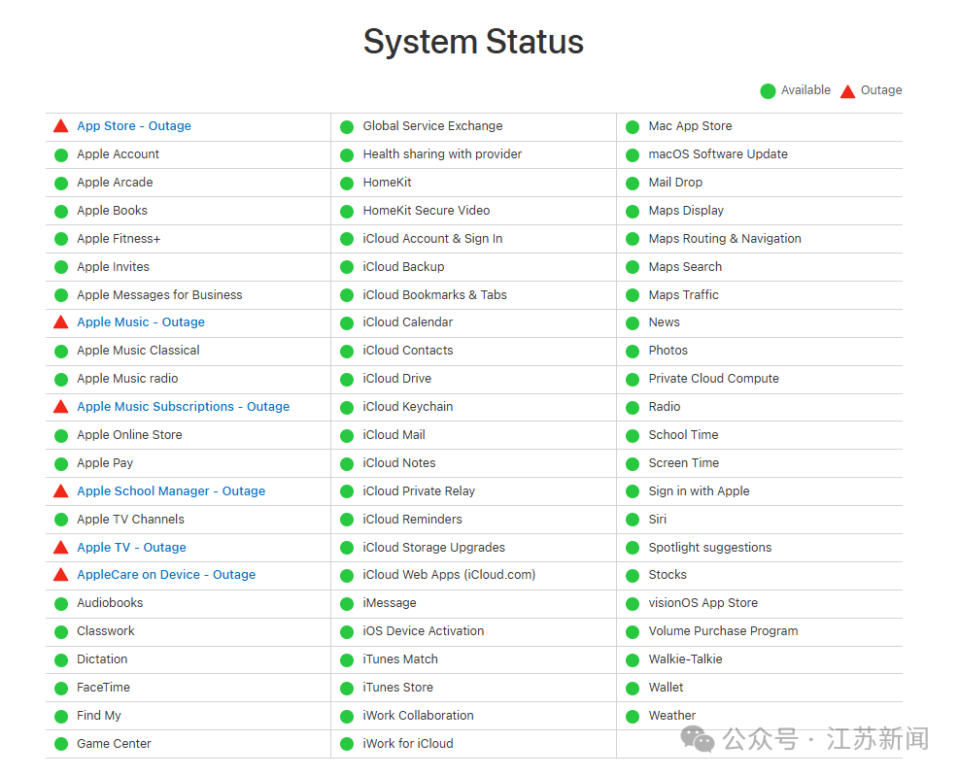Click Health sharing with provider text
959x776 pixels.
tap(442, 154)
